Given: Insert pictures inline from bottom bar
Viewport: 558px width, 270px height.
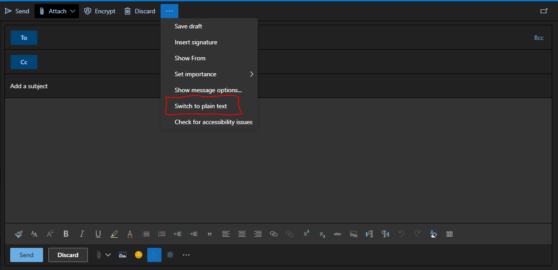Looking at the screenshot, I should tap(123, 255).
